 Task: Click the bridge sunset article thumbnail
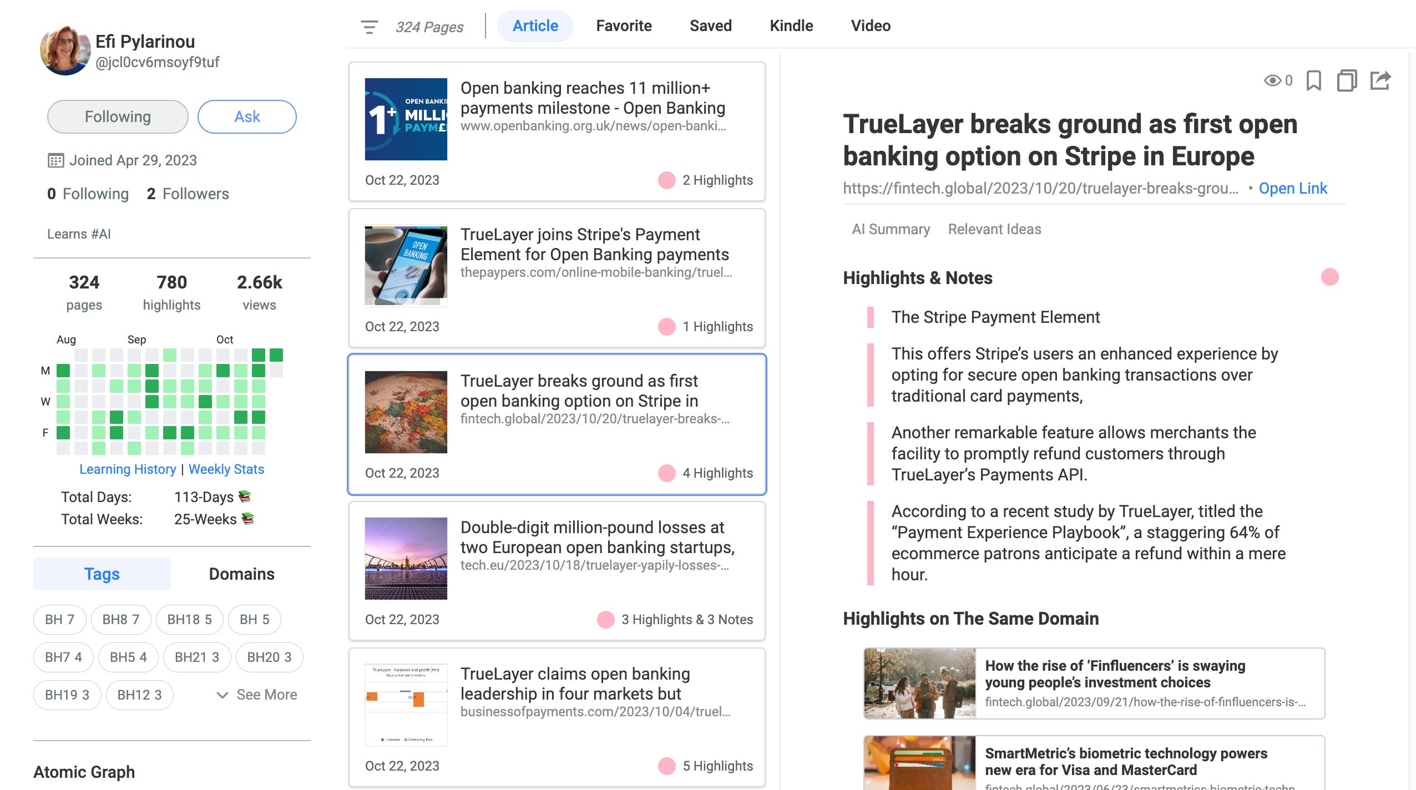click(406, 559)
